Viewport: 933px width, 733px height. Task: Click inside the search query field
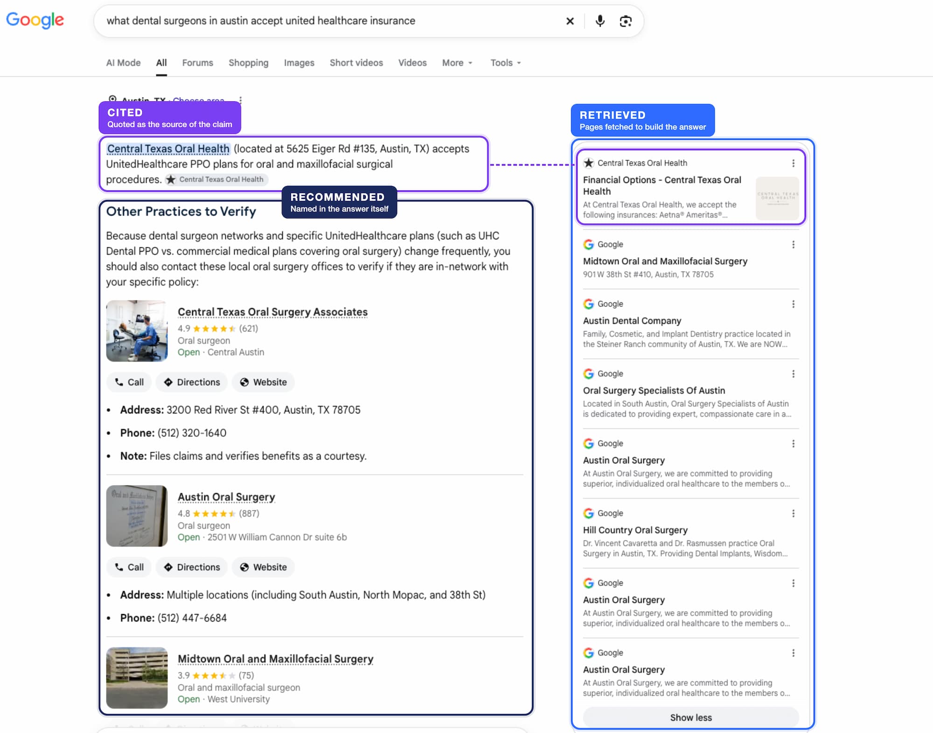point(327,21)
